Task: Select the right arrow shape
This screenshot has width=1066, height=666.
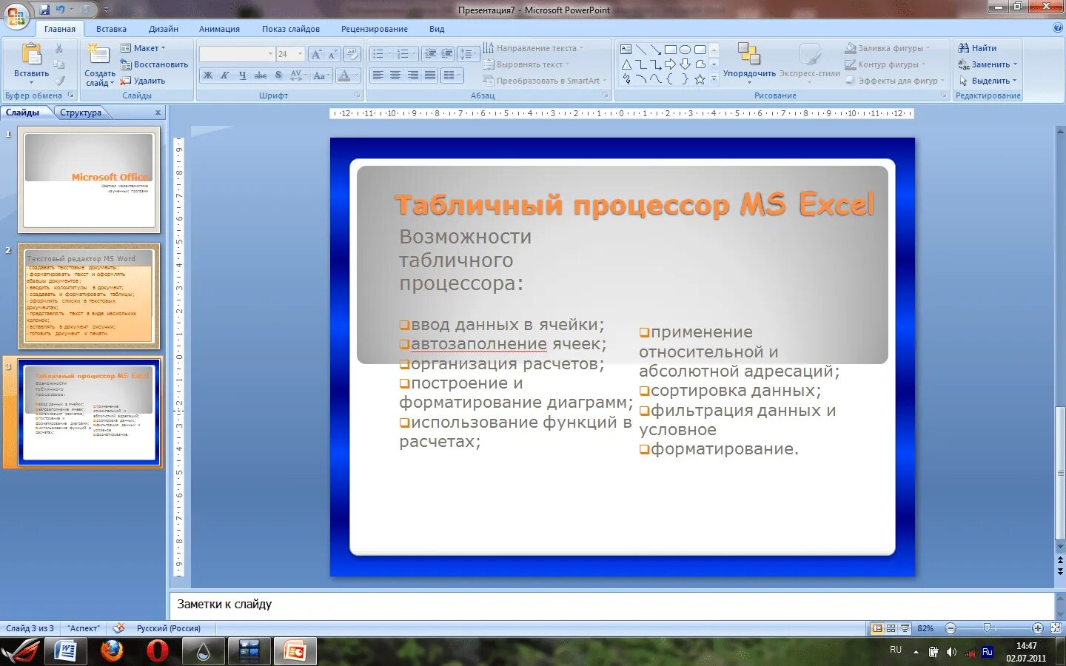Action: [x=671, y=64]
